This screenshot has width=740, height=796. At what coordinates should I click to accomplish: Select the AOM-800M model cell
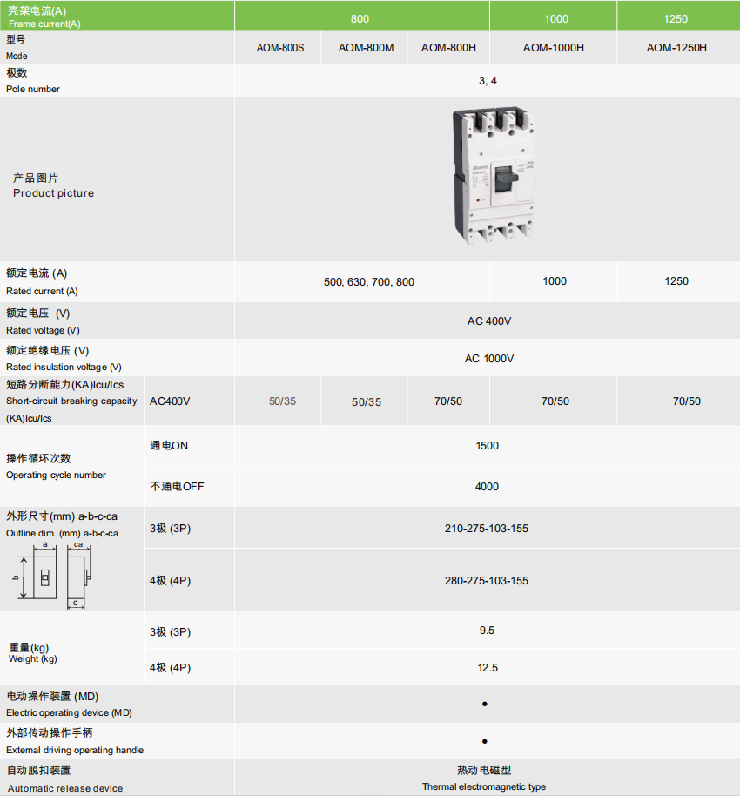point(366,48)
